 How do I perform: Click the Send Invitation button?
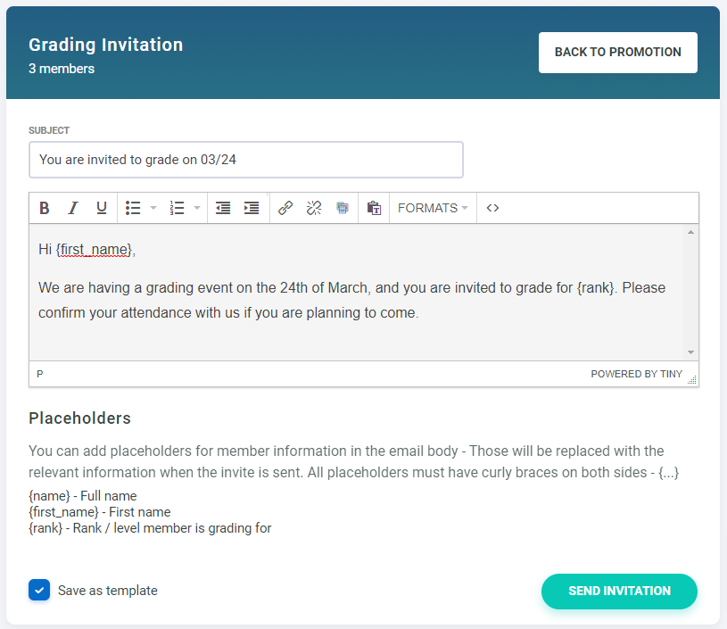pyautogui.click(x=619, y=591)
